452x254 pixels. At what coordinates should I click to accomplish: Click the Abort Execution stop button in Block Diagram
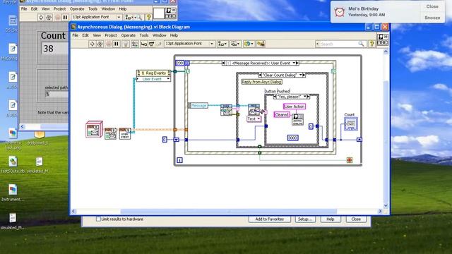click(x=108, y=44)
